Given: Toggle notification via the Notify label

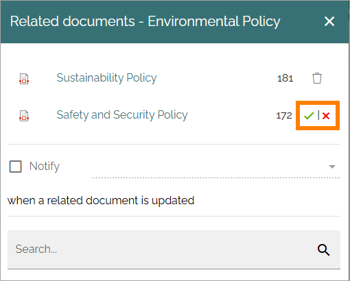Looking at the screenshot, I should tap(45, 166).
